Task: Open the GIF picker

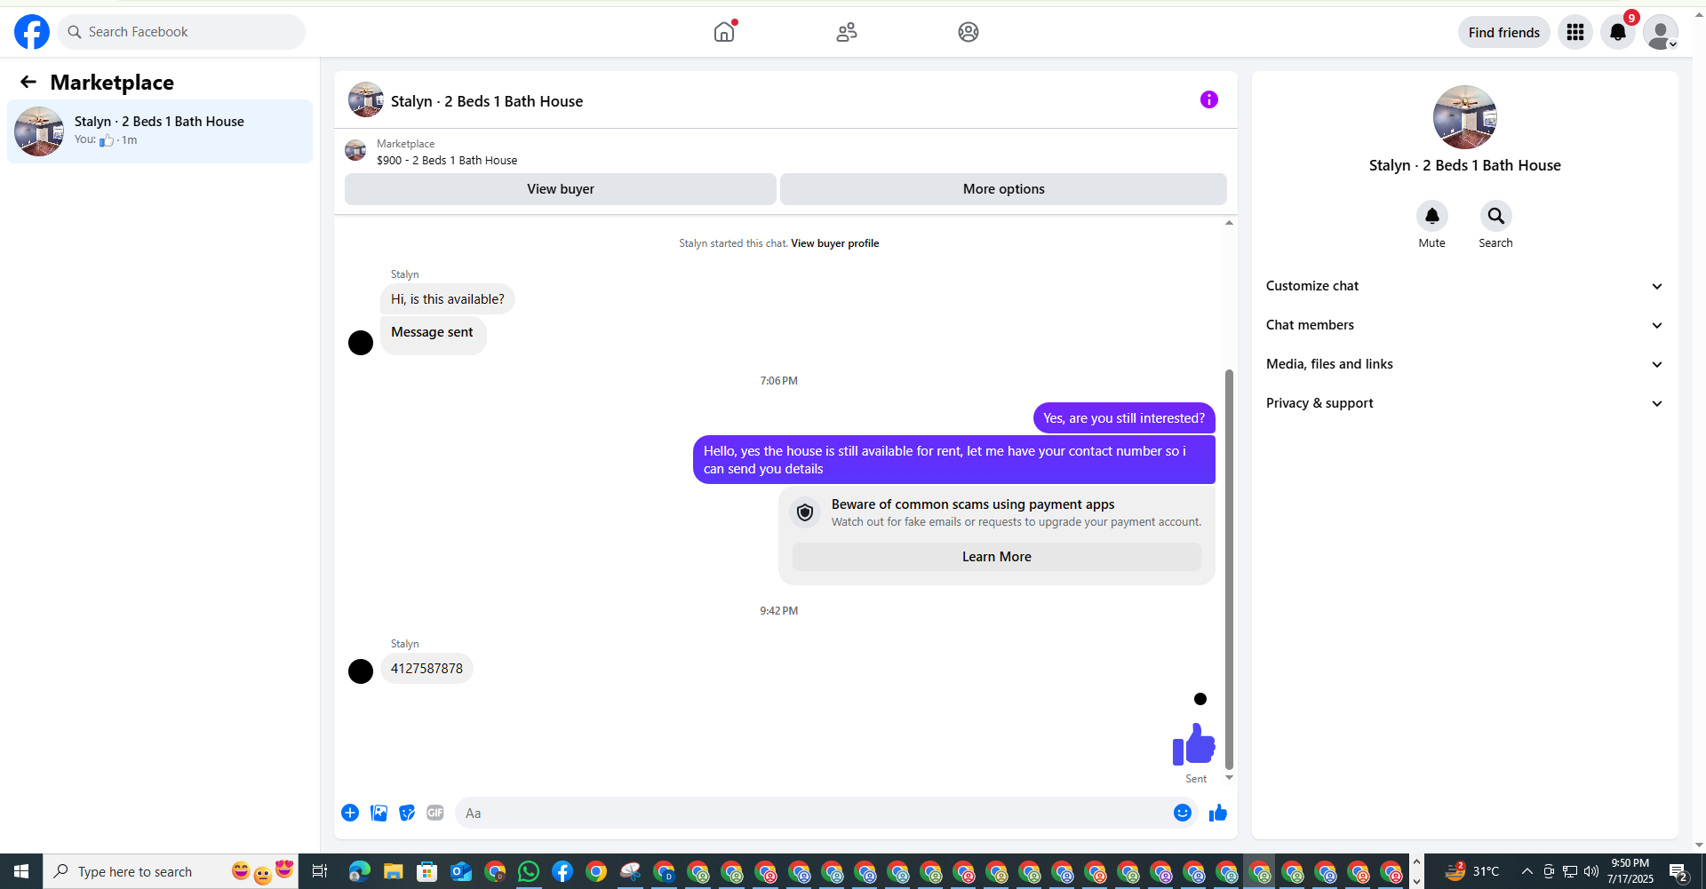Action: click(435, 813)
